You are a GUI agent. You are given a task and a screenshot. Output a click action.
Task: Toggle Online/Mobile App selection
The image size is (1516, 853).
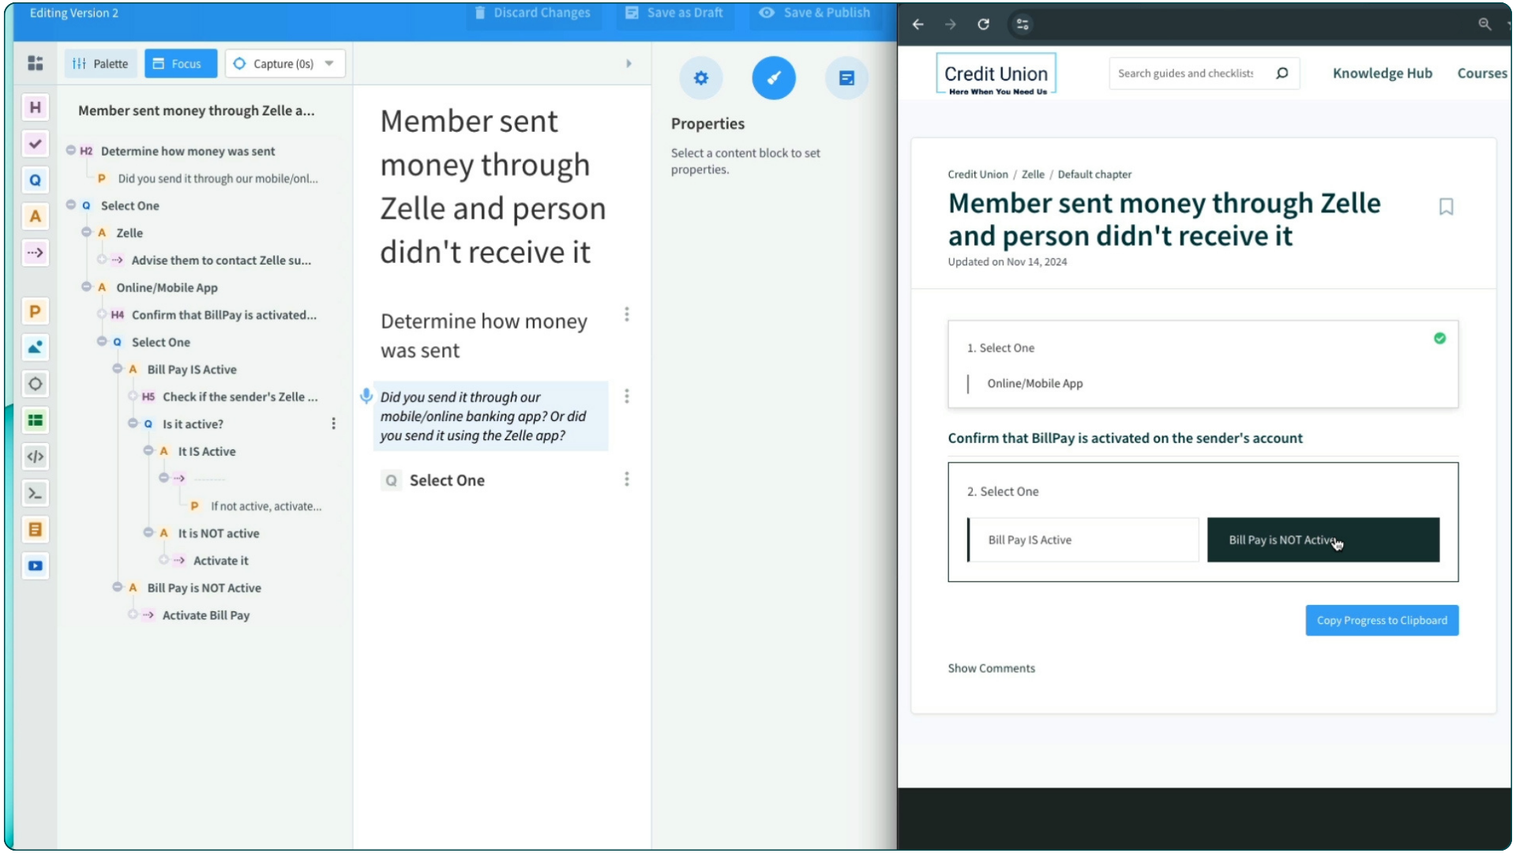[1034, 382]
